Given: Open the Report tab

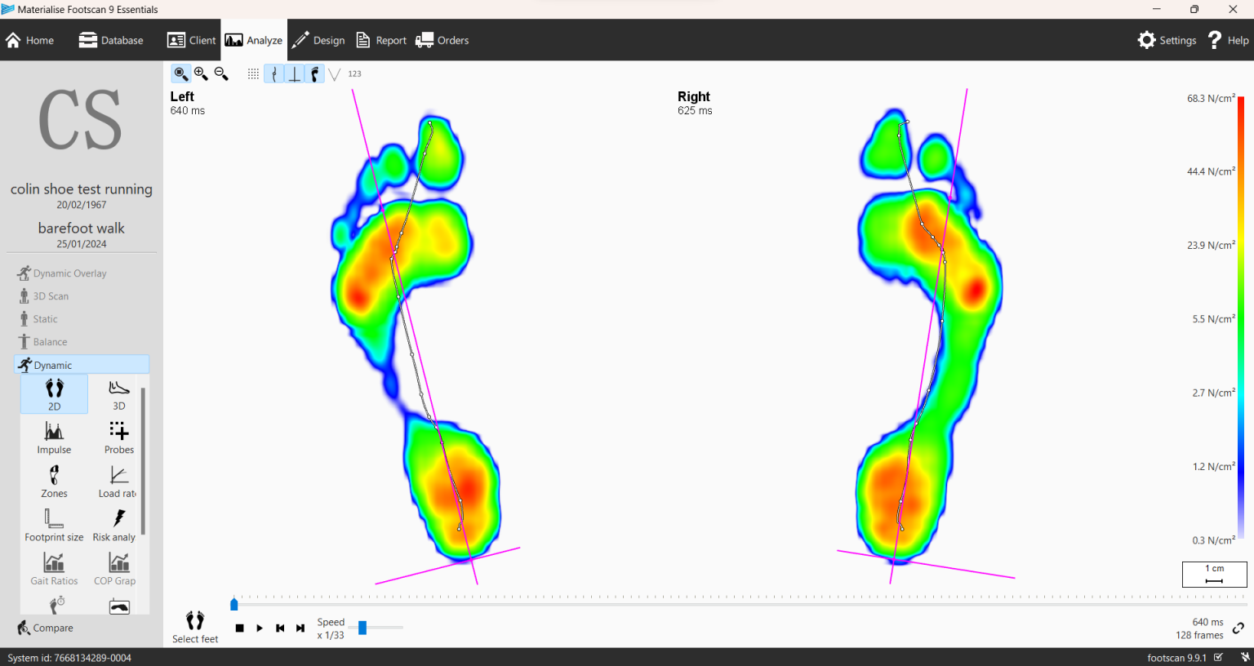Looking at the screenshot, I should pos(381,40).
